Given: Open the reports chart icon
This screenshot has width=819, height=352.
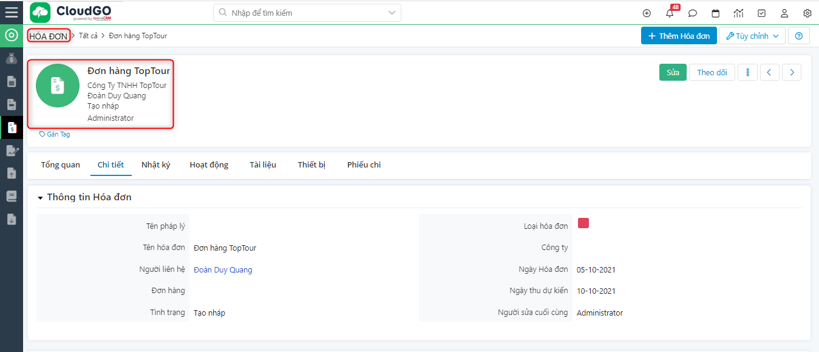Looking at the screenshot, I should (738, 13).
